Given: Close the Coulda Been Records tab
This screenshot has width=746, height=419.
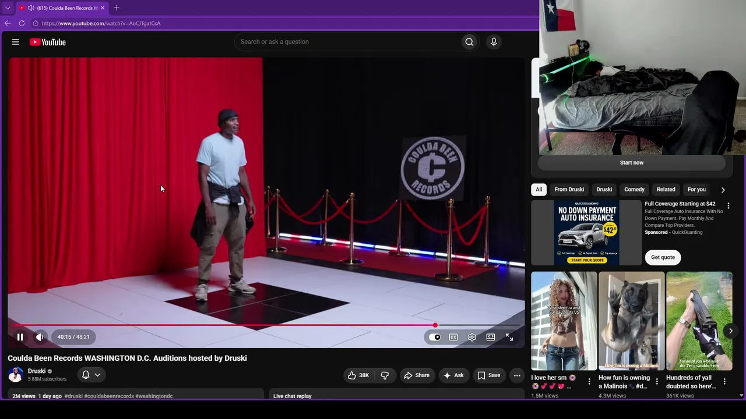Looking at the screenshot, I should (103, 8).
